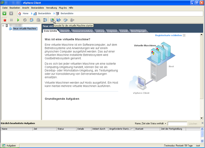This screenshot has height=148, width=205.
Task: Click the Connect CD/DVD toolbar icon
Action: click(x=65, y=20)
